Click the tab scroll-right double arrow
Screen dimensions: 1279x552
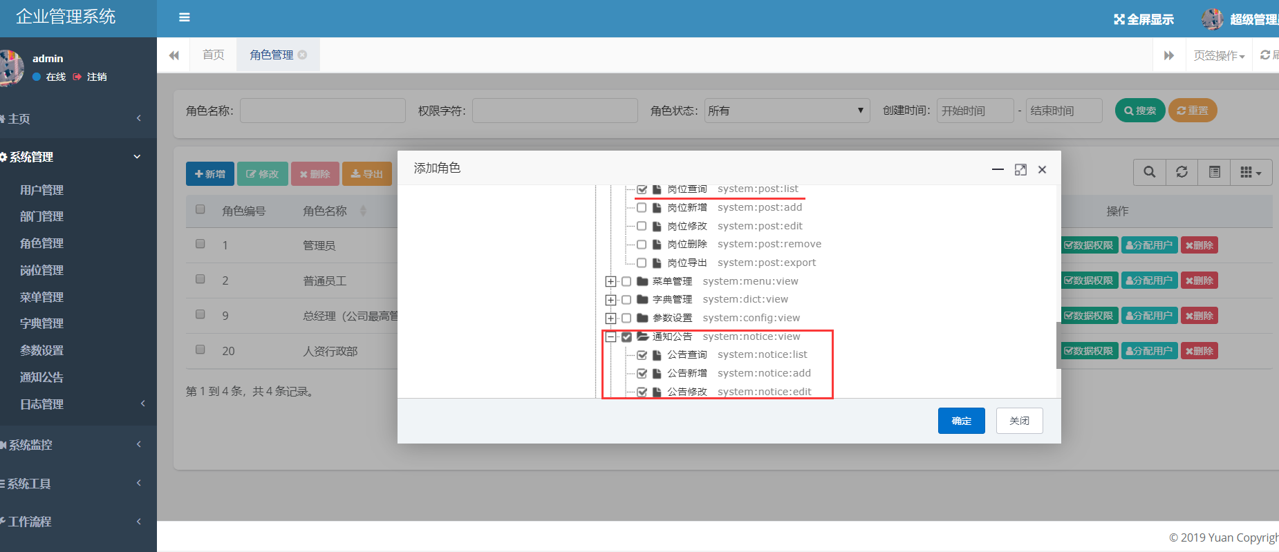[1169, 55]
